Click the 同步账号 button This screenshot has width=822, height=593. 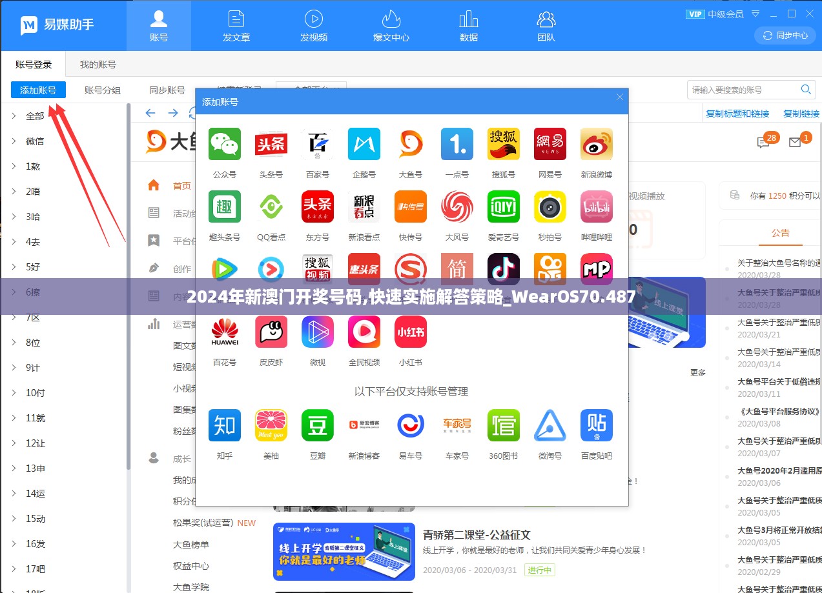(x=167, y=90)
